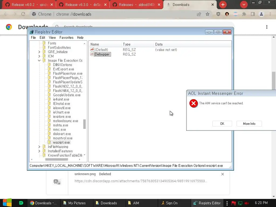
Task: Select the msfeedssync.exe subkey
Action: click(x=65, y=121)
